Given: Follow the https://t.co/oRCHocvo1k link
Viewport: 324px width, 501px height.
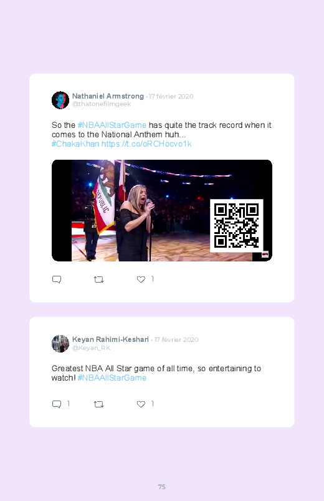Looking at the screenshot, I should (x=146, y=143).
